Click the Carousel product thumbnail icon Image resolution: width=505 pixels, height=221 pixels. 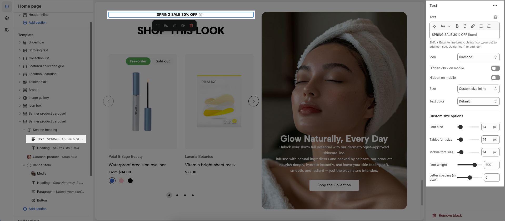pyautogui.click(x=29, y=157)
